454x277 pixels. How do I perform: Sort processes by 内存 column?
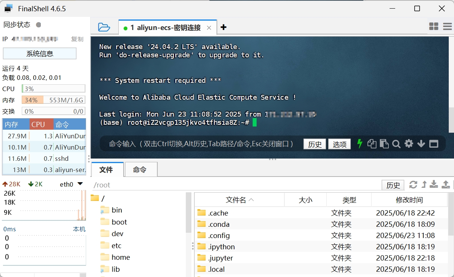coord(16,124)
